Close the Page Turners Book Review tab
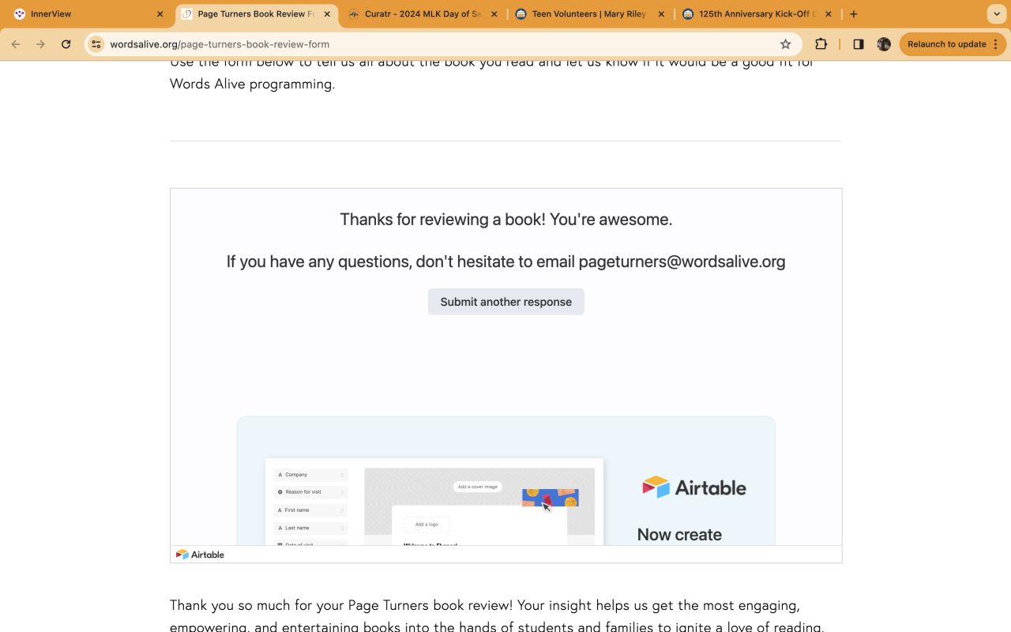This screenshot has width=1011, height=632. click(327, 14)
